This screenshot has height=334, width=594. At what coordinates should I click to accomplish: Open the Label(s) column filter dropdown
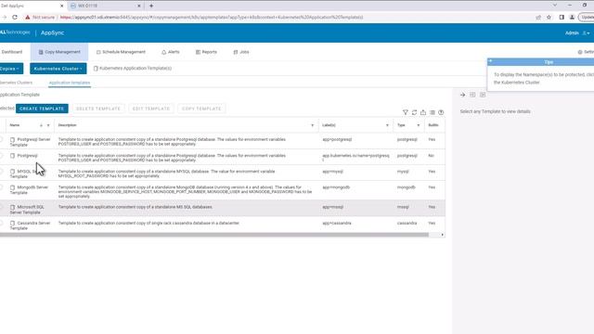387,125
